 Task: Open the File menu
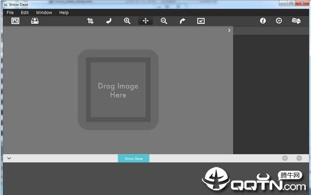click(10, 12)
